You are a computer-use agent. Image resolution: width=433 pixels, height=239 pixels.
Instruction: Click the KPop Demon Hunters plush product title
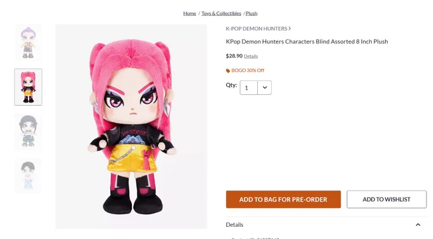tap(307, 41)
